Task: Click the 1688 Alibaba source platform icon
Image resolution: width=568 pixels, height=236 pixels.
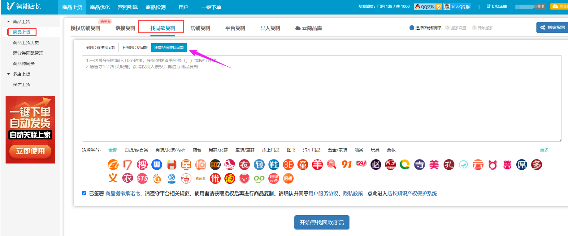Action: click(x=113, y=165)
